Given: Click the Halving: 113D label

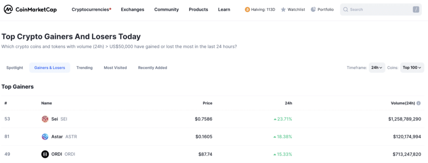Looking at the screenshot, I should click(x=263, y=10).
